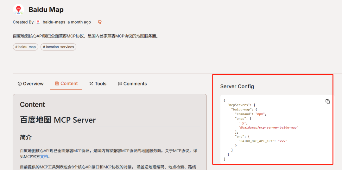Click the 百度地图 MCP Server heading
342x170 pixels.
click(x=58, y=120)
